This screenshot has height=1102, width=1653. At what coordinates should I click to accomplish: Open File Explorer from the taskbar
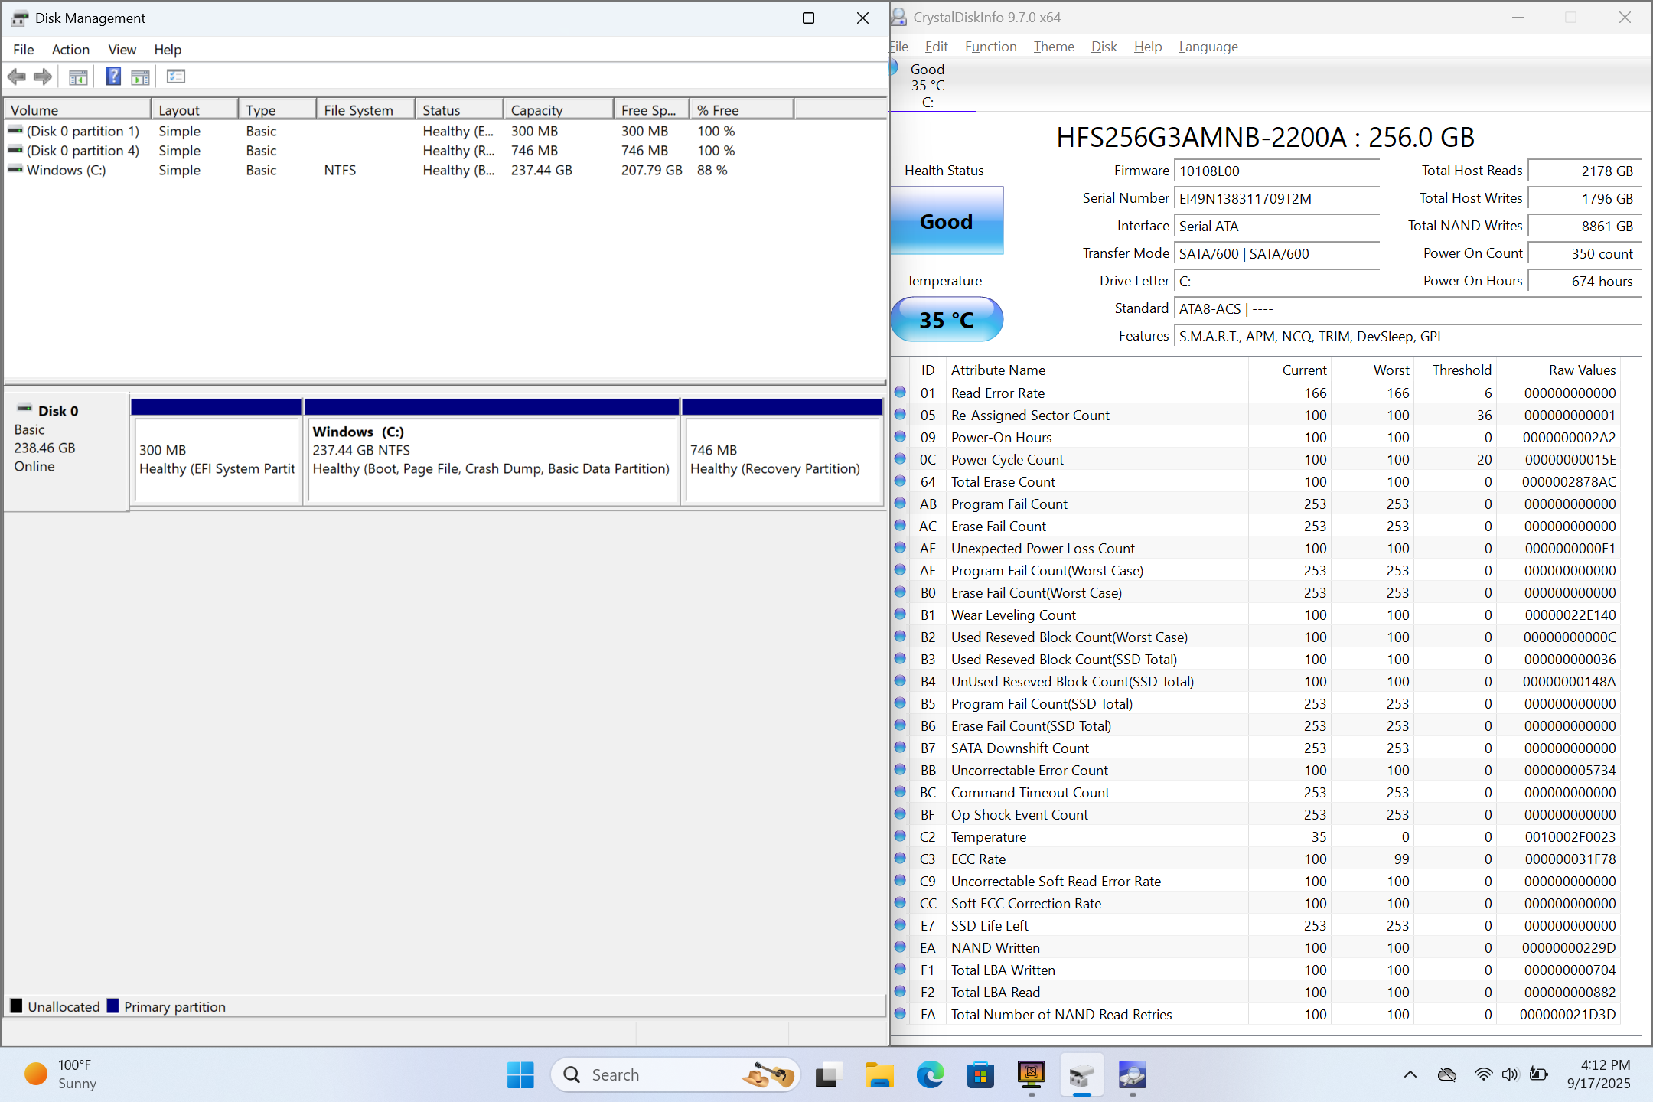(879, 1074)
